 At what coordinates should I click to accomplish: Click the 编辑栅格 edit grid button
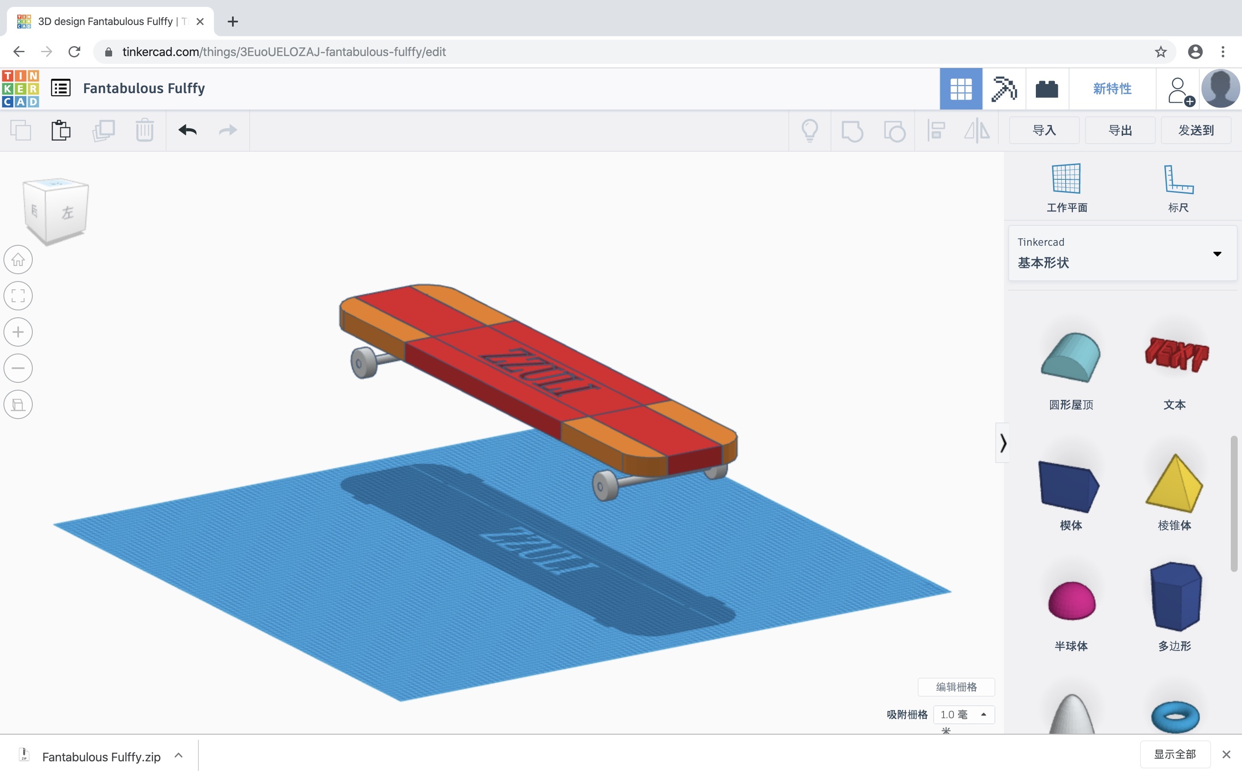(956, 687)
